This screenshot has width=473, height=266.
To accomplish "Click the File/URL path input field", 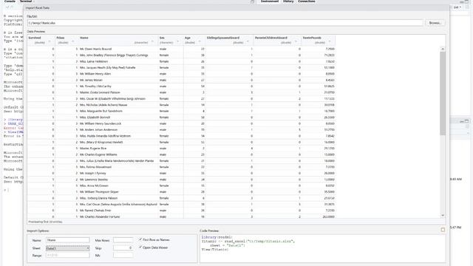I will coord(225,23).
